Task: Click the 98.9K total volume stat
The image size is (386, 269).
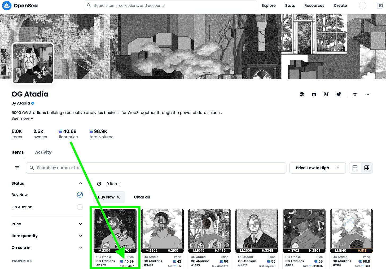Action: click(101, 134)
